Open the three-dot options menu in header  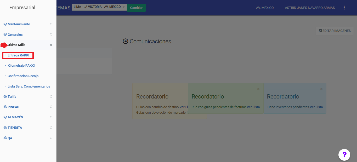(x=344, y=8)
